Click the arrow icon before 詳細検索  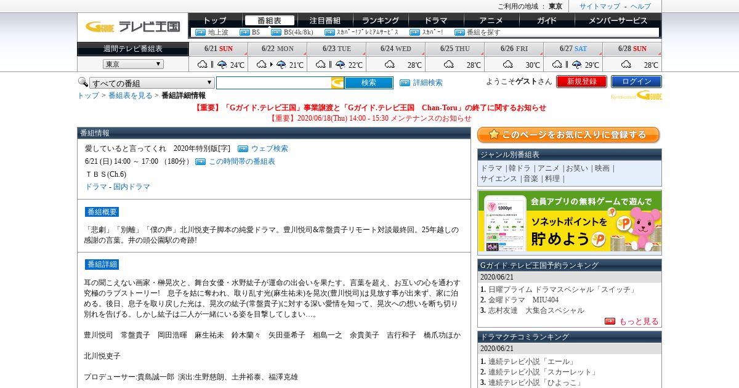point(405,83)
